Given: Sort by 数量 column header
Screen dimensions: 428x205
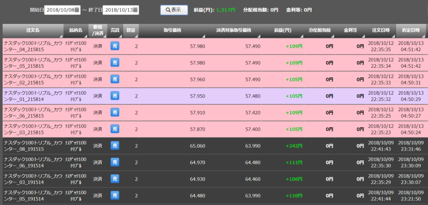Looking at the screenshot, I should pyautogui.click(x=131, y=31).
